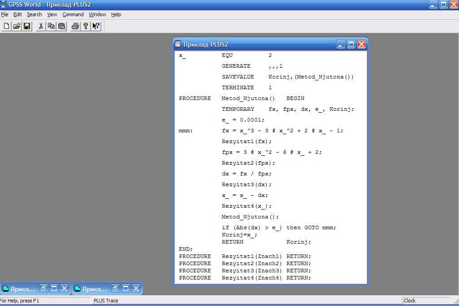Open the Window menu
This screenshot has width=459, height=306.
[x=97, y=14]
